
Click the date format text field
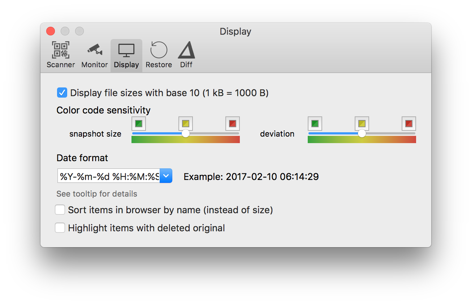pyautogui.click(x=109, y=176)
